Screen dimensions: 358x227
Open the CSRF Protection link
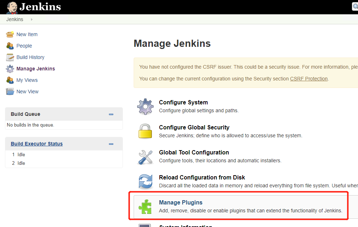309,79
